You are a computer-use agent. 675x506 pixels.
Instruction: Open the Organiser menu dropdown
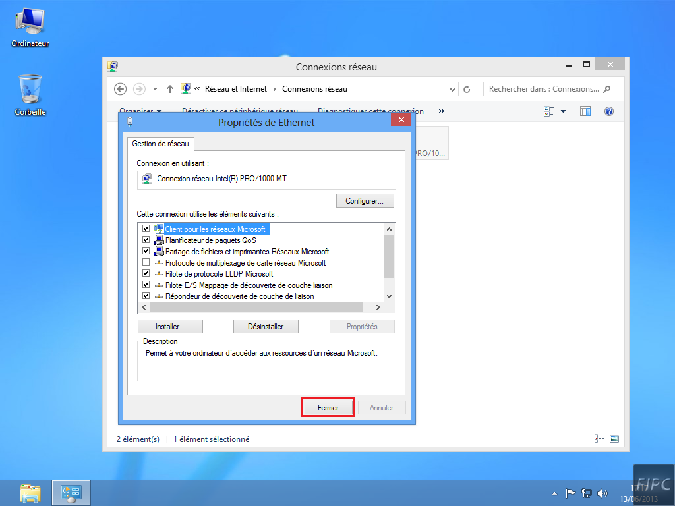point(140,111)
